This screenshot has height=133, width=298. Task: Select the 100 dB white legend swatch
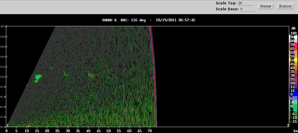tap(294, 33)
